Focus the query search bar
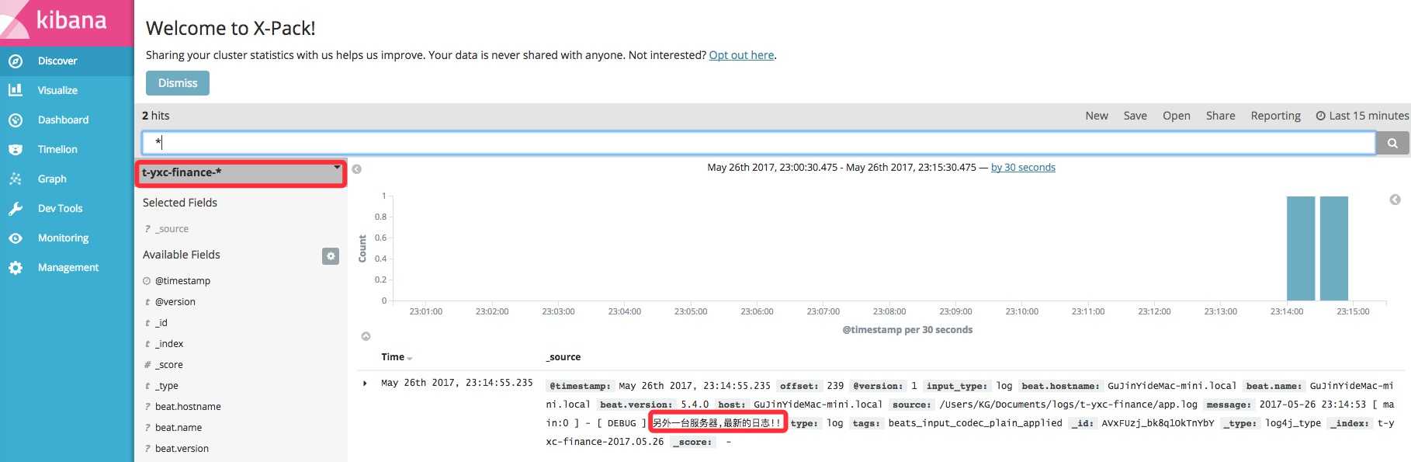Screen dimensions: 1411x462 click(x=758, y=143)
